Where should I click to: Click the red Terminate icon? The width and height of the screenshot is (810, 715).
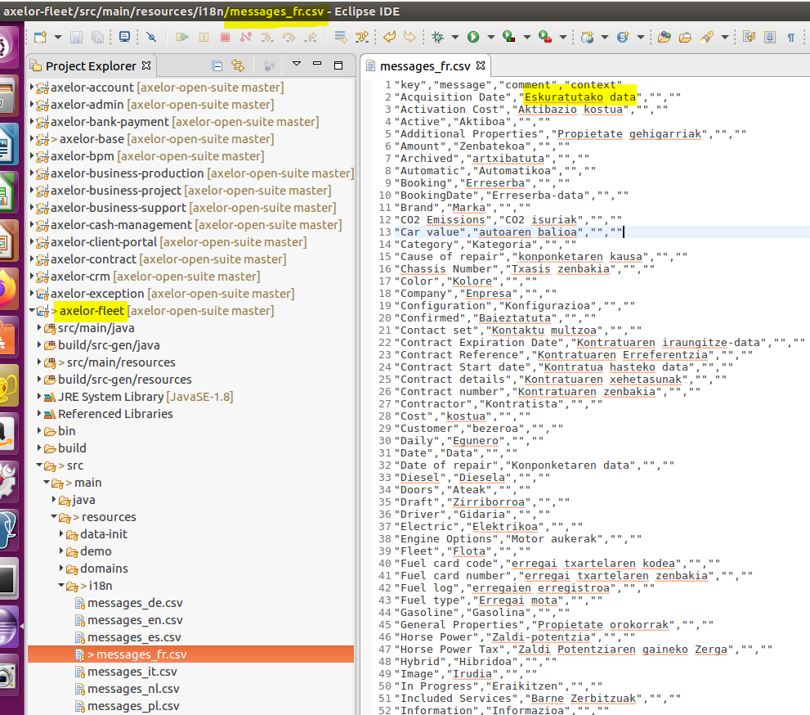(225, 38)
